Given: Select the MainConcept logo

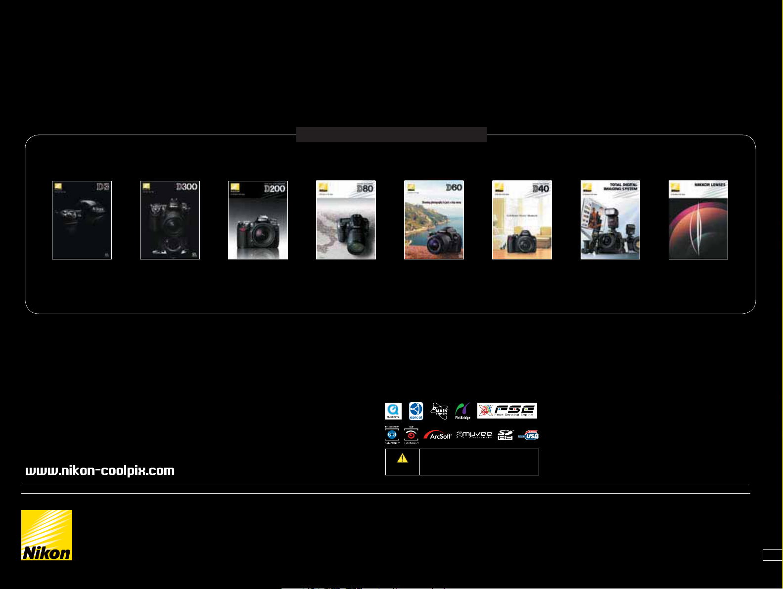Looking at the screenshot, I should pos(439,411).
